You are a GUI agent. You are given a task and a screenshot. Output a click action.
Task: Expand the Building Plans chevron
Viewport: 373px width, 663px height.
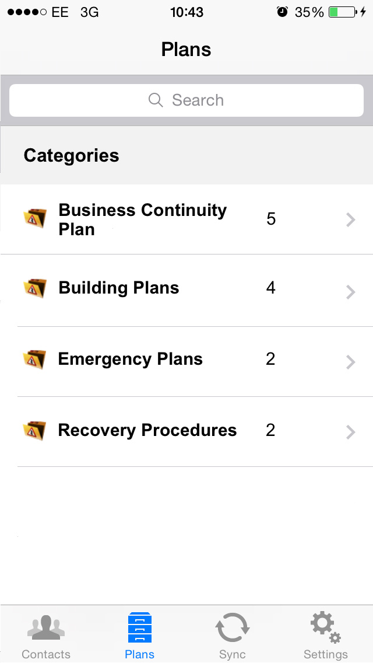351,292
